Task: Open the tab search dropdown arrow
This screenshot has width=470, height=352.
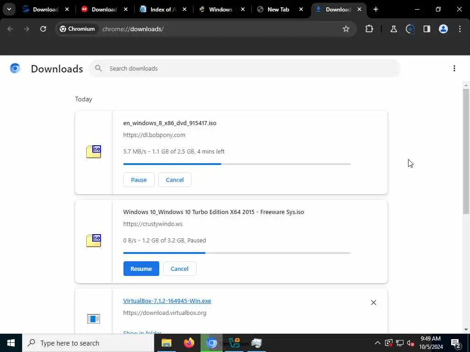Action: tap(9, 9)
